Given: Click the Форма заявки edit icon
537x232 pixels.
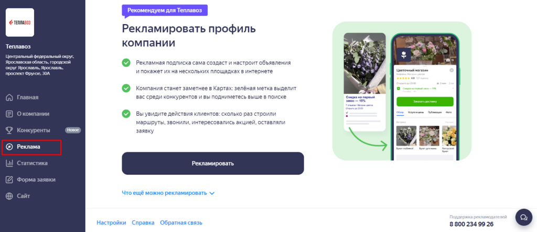Looking at the screenshot, I should coord(9,180).
